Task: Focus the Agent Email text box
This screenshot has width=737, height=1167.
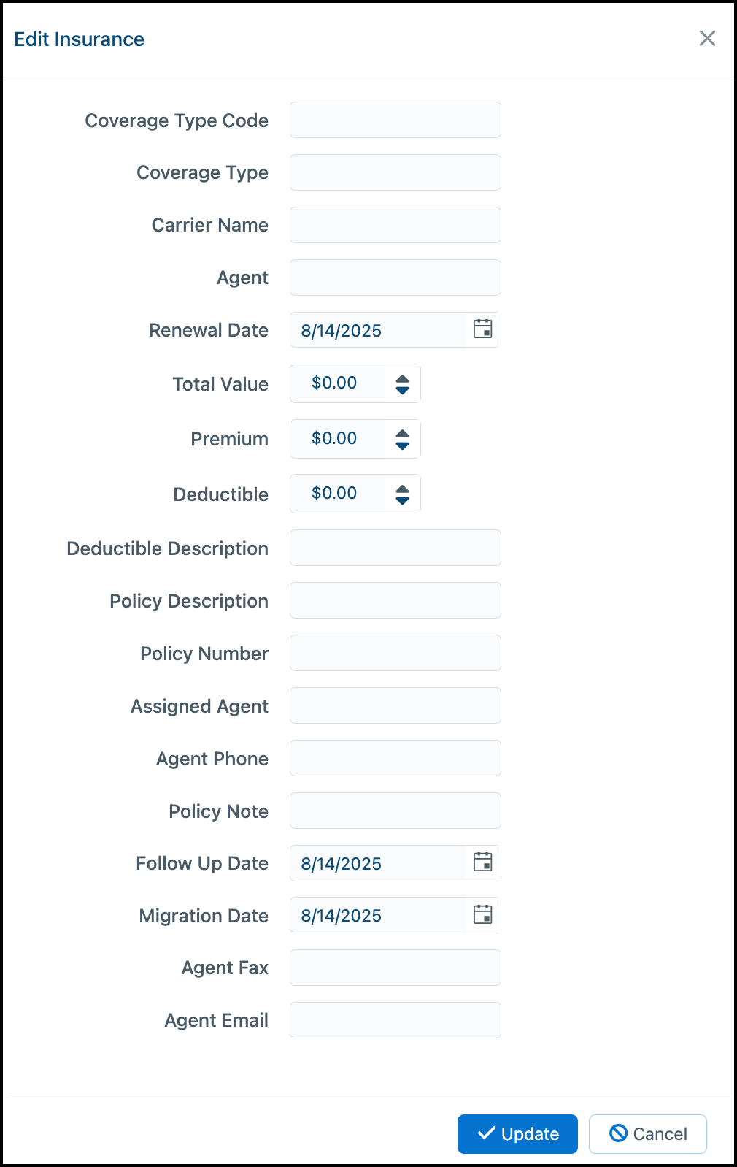Action: (395, 1020)
